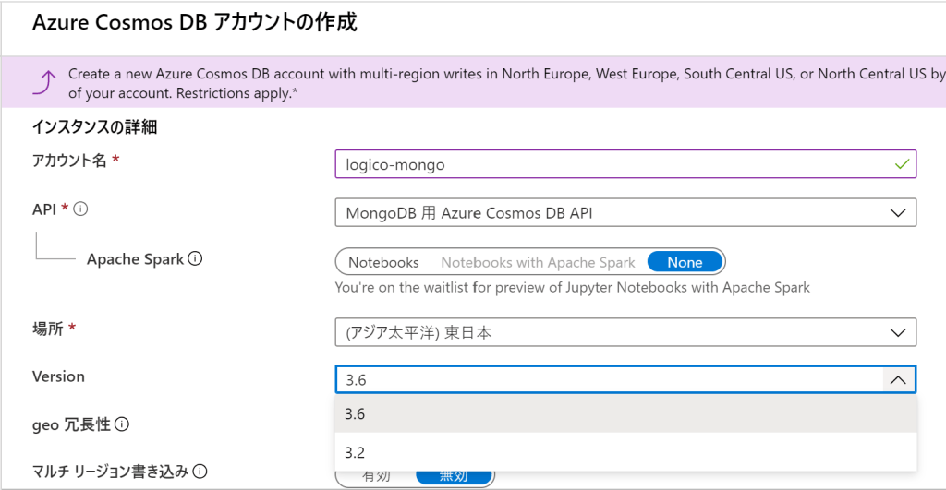Click the Jupyter Notebooks waitlist message

point(572,287)
